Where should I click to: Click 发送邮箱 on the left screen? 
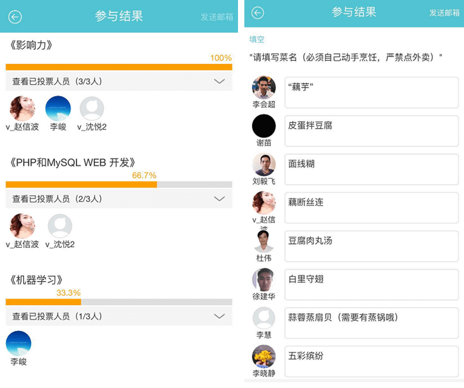216,17
